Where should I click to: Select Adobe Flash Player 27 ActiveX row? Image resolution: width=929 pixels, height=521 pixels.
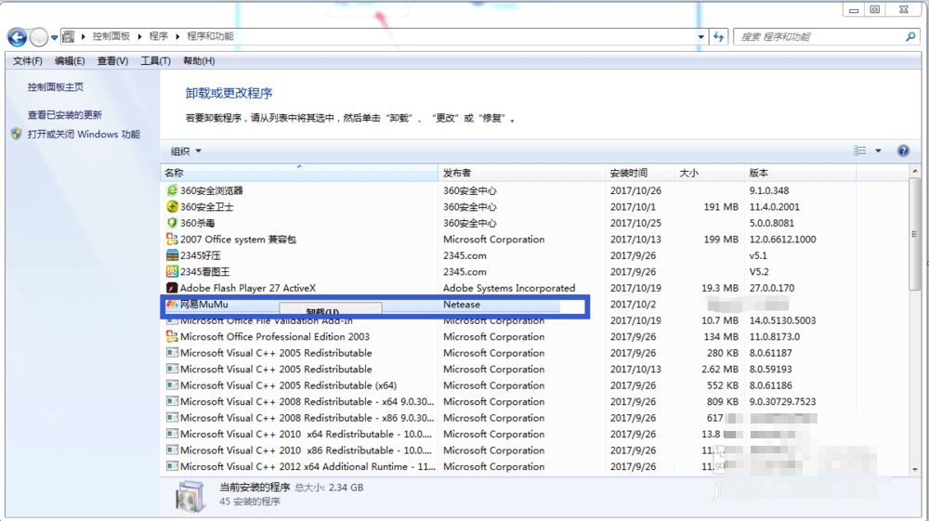[x=248, y=288]
